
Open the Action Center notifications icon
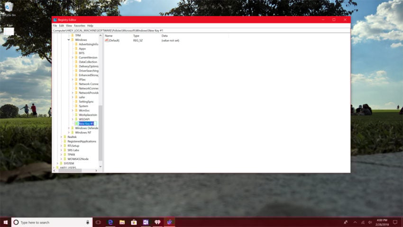point(395,222)
